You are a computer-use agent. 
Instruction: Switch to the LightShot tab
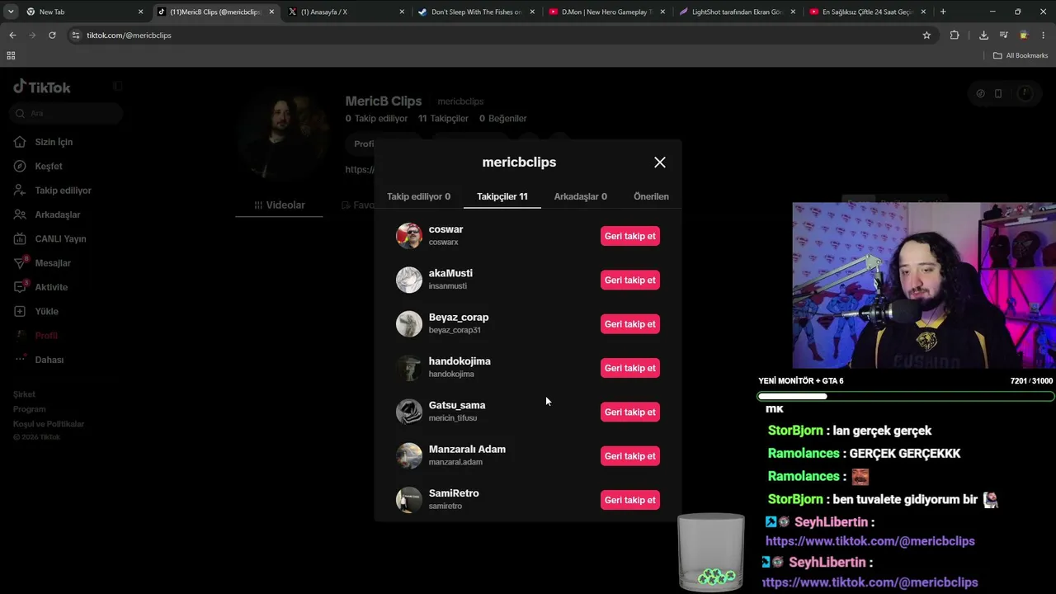pos(738,12)
